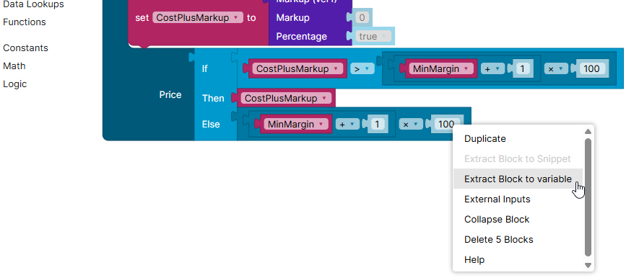Edit the Markup value field showing 0
The image size is (626, 278).
click(362, 17)
